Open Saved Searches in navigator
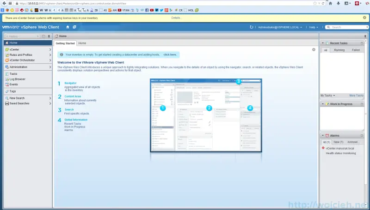This screenshot has width=370, height=210. click(x=28, y=103)
